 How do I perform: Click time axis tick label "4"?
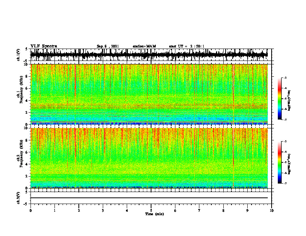tap(127, 211)
